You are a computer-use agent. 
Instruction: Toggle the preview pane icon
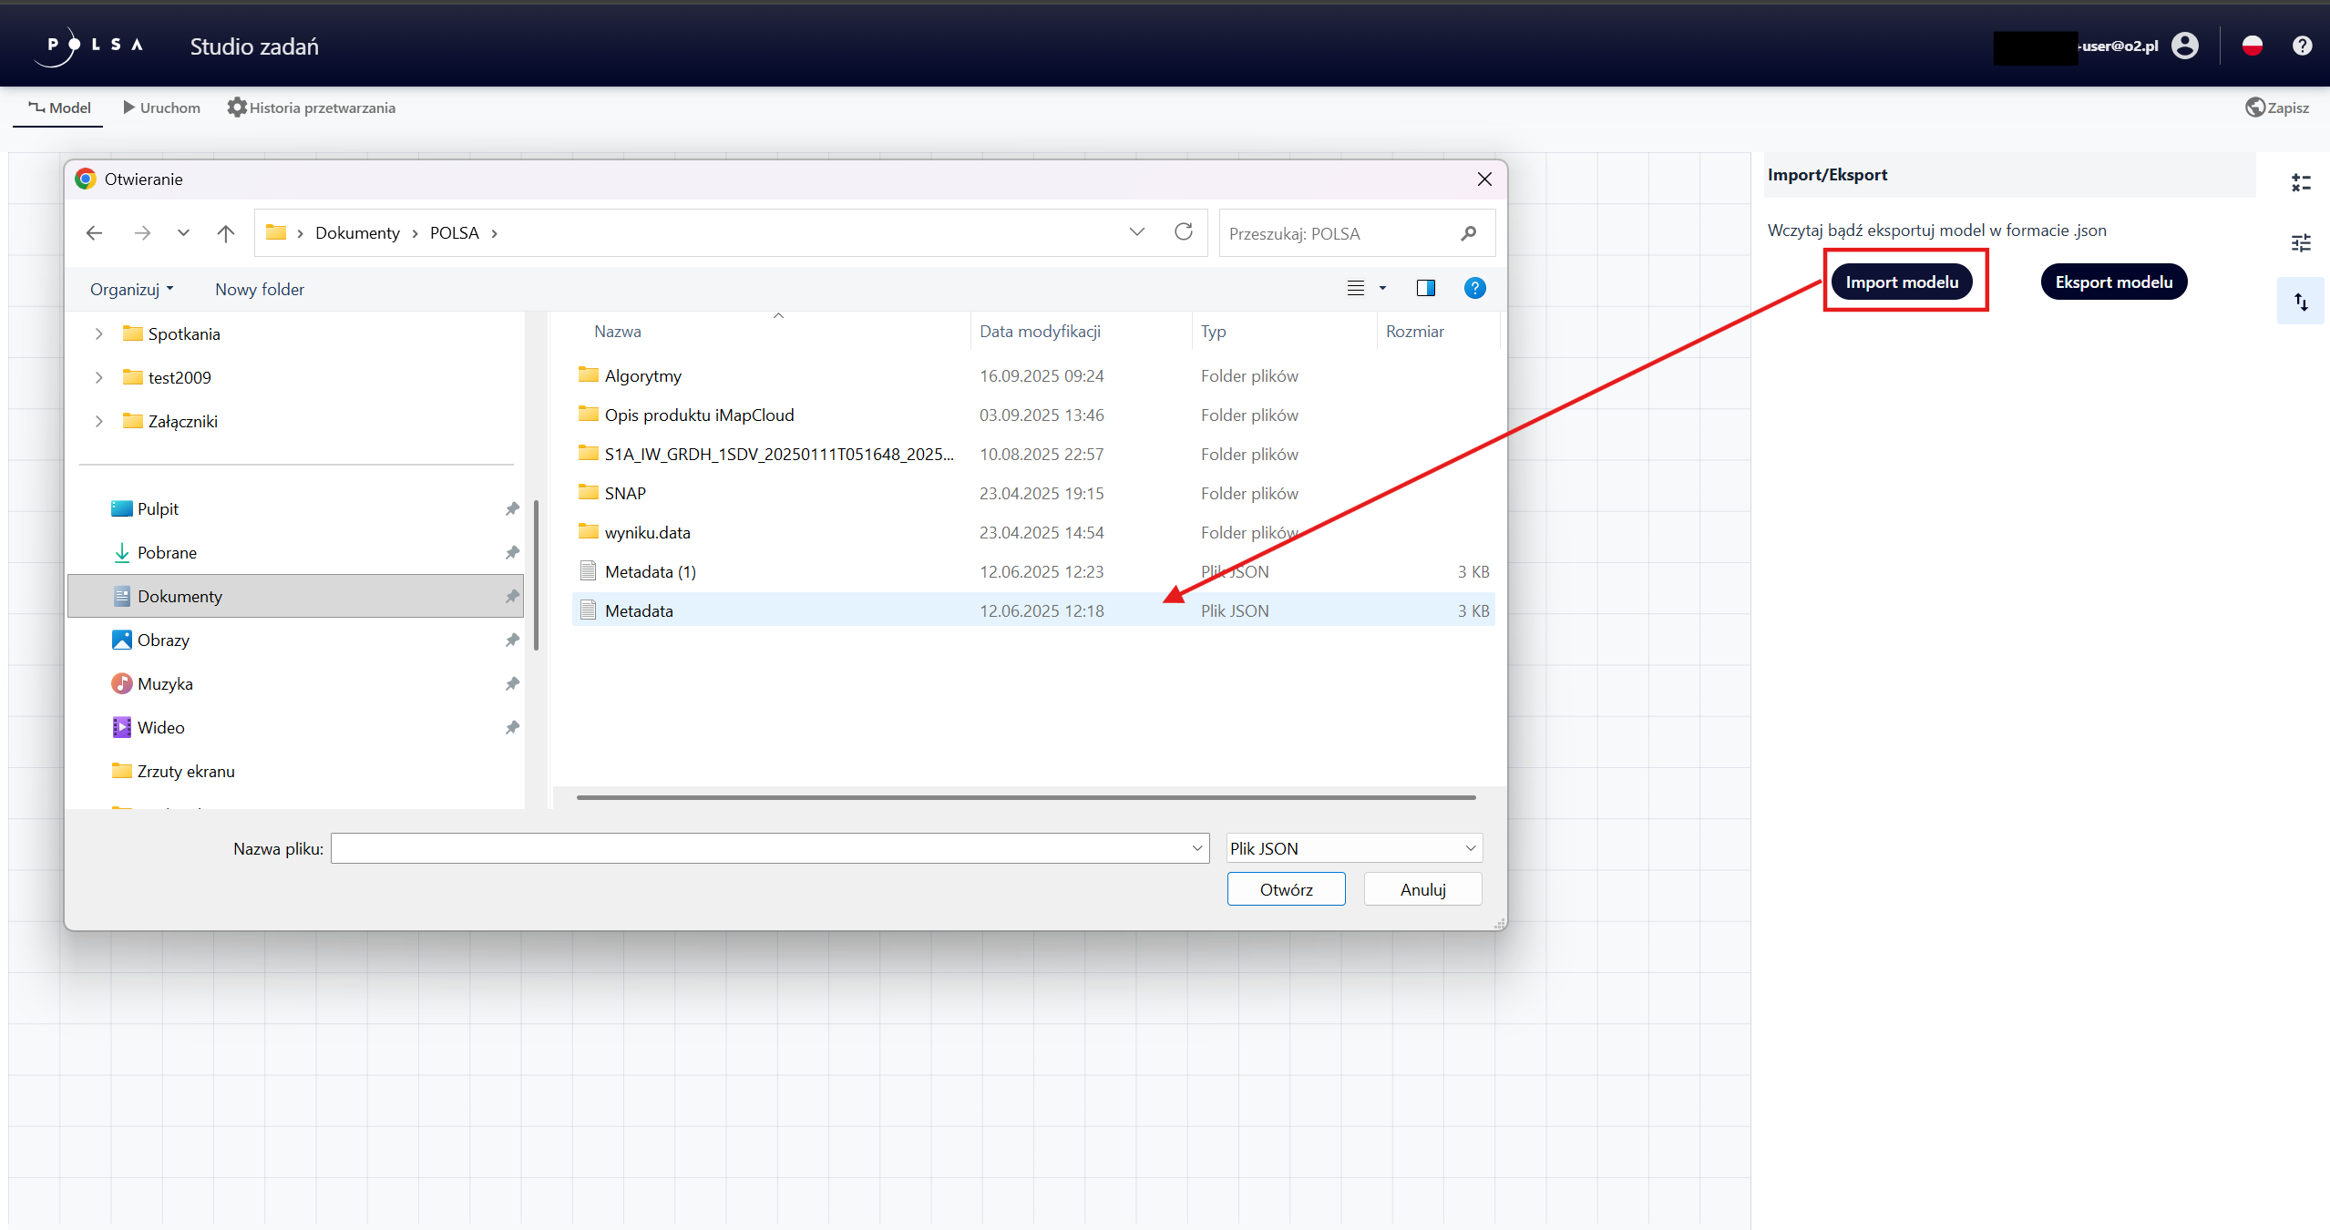point(1425,289)
